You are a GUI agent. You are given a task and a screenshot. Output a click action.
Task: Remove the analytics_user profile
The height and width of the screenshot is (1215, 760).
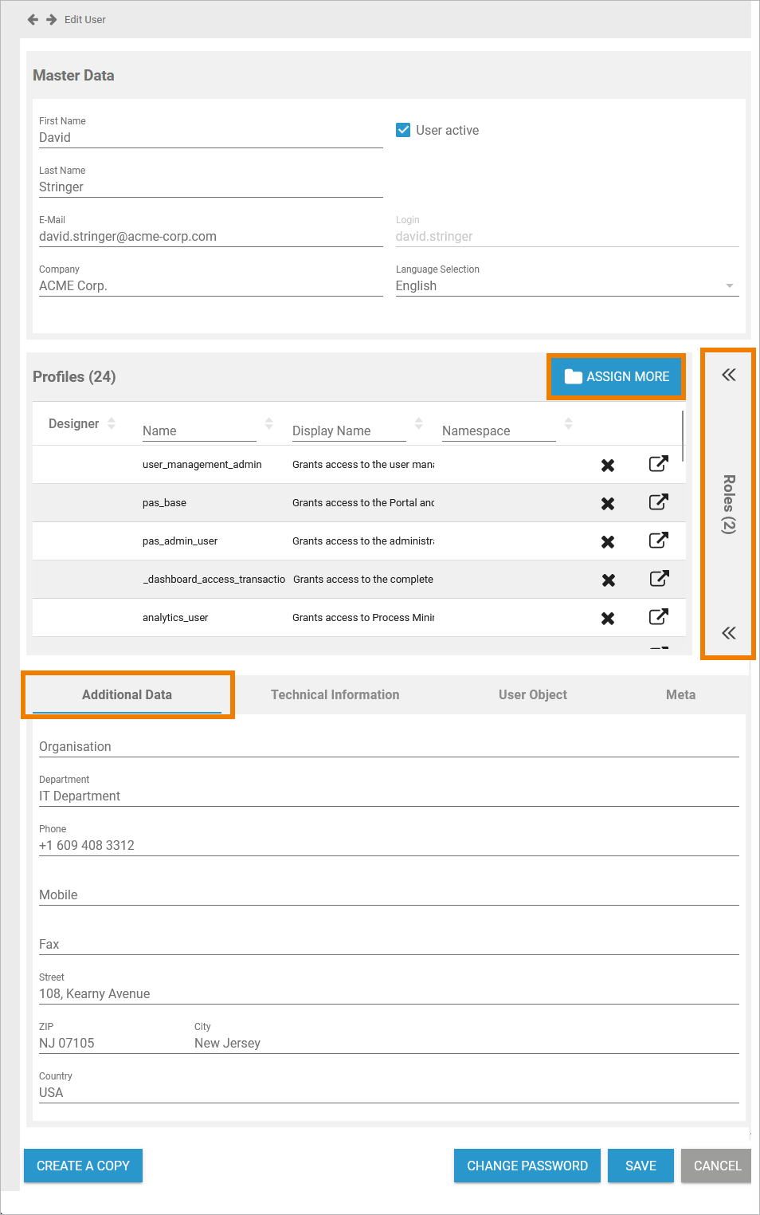coord(608,618)
